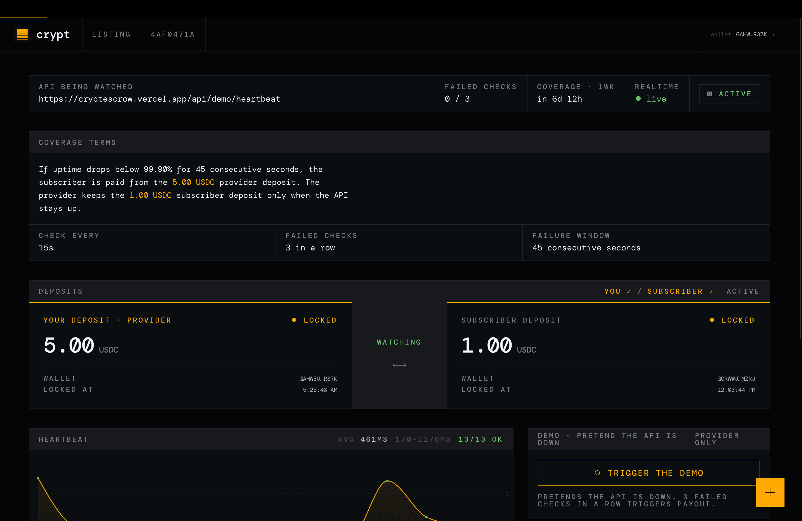802x521 pixels.
Task: Click the crypt logo icon
Action: [x=22, y=34]
